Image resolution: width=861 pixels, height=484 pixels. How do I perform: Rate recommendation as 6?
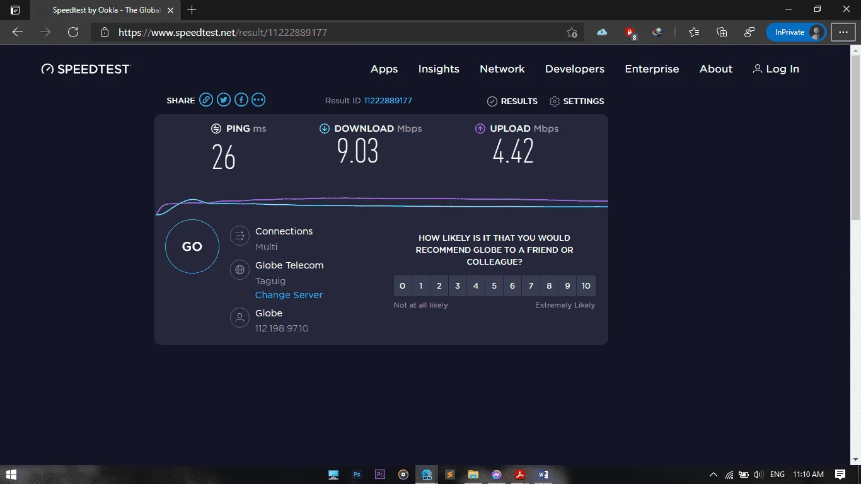coord(512,286)
